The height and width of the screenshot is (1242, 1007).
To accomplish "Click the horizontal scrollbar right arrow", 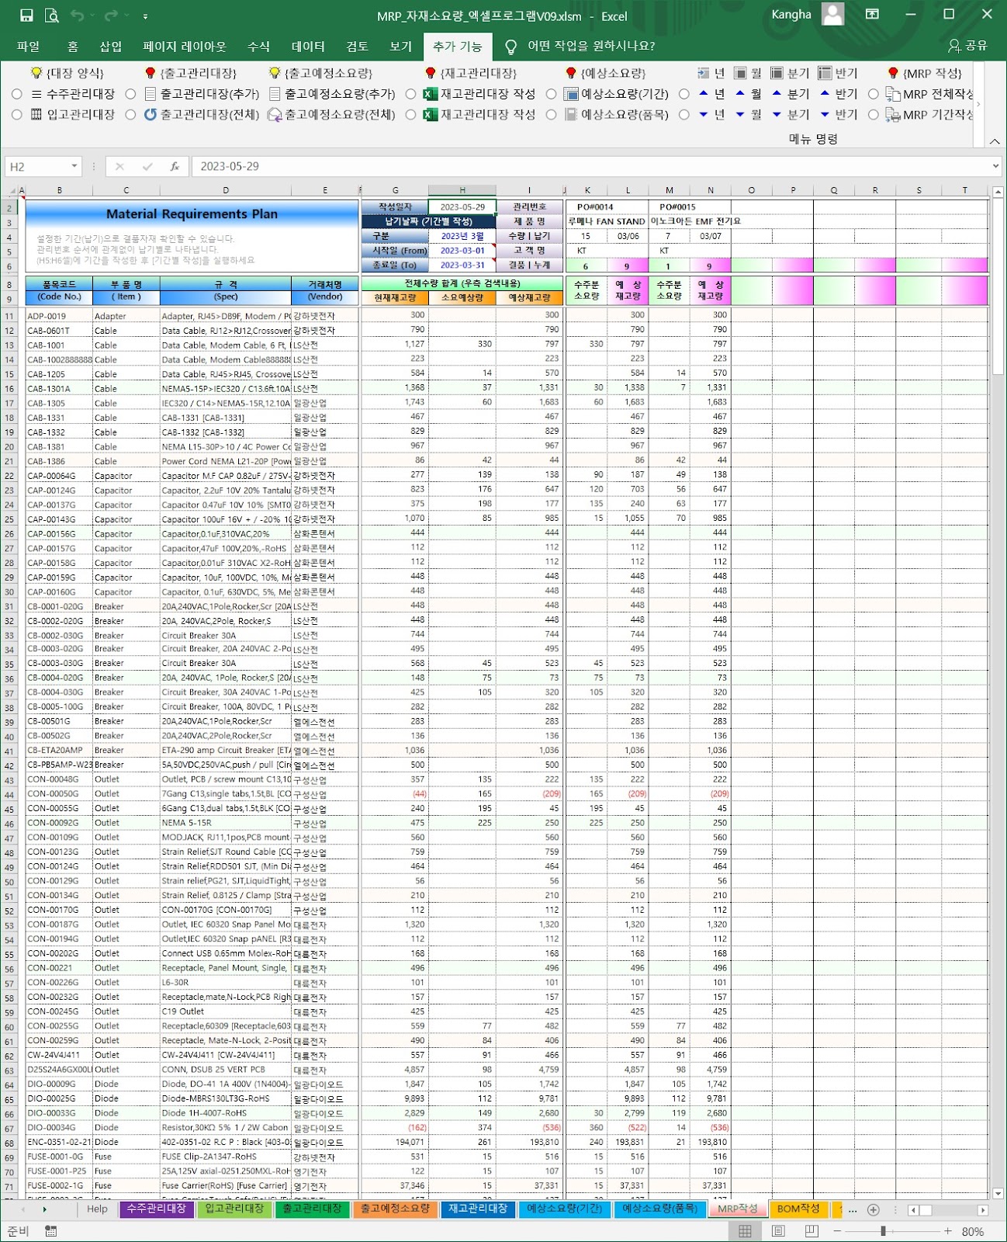I will click(x=983, y=1209).
